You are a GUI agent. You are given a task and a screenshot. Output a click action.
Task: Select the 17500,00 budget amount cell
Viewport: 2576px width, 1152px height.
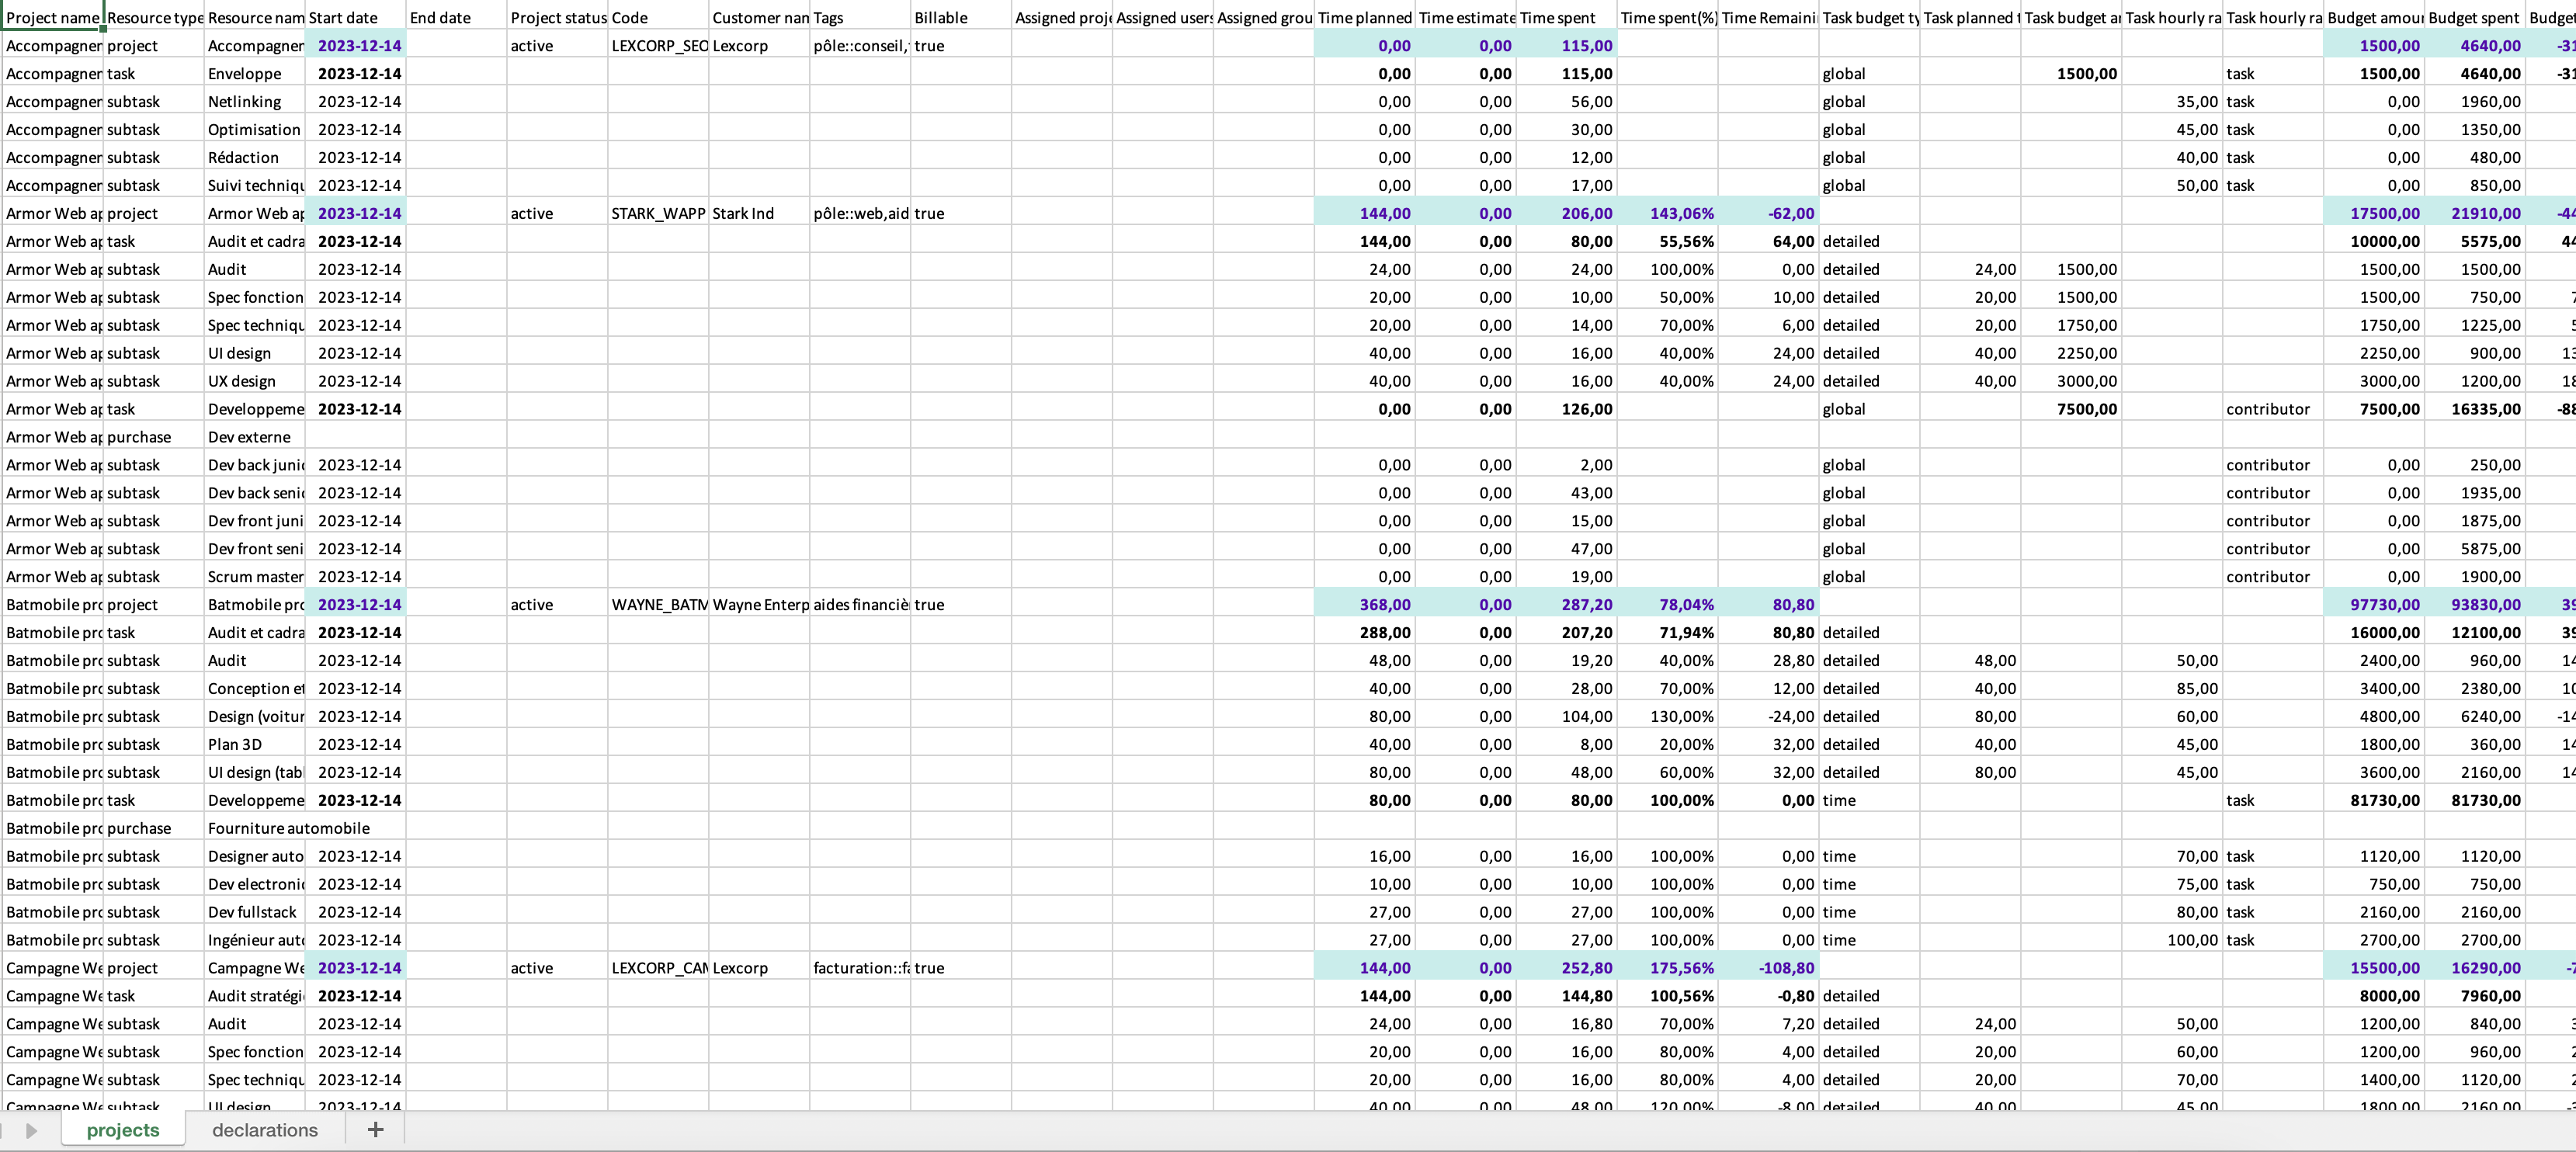click(x=2374, y=213)
